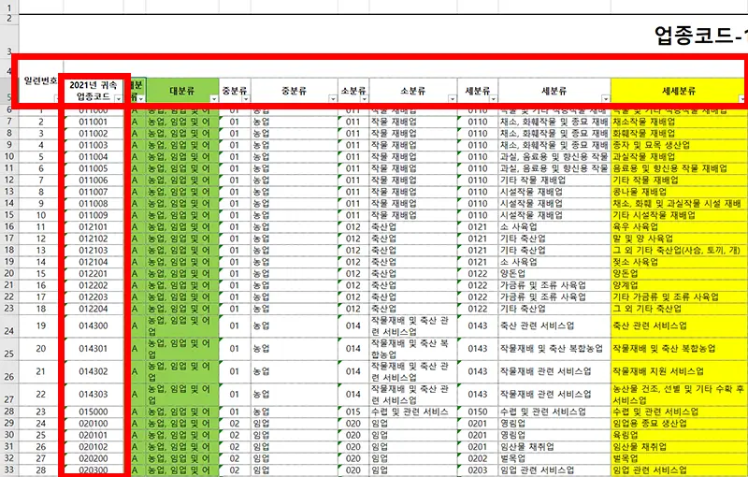
Task: Click the cell containing code 012101
Action: (x=93, y=227)
